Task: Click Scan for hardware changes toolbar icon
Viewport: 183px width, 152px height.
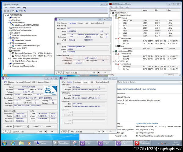Action: click(25, 11)
